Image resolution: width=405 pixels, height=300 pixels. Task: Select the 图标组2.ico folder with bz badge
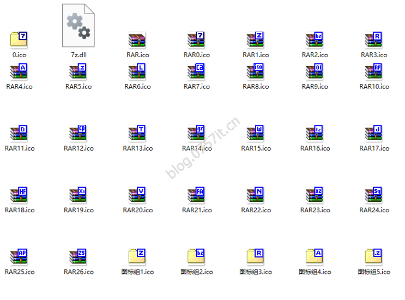coord(196,257)
